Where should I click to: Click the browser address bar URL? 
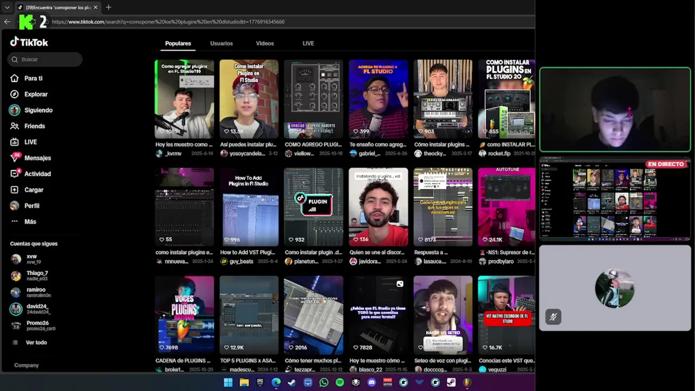tap(168, 22)
